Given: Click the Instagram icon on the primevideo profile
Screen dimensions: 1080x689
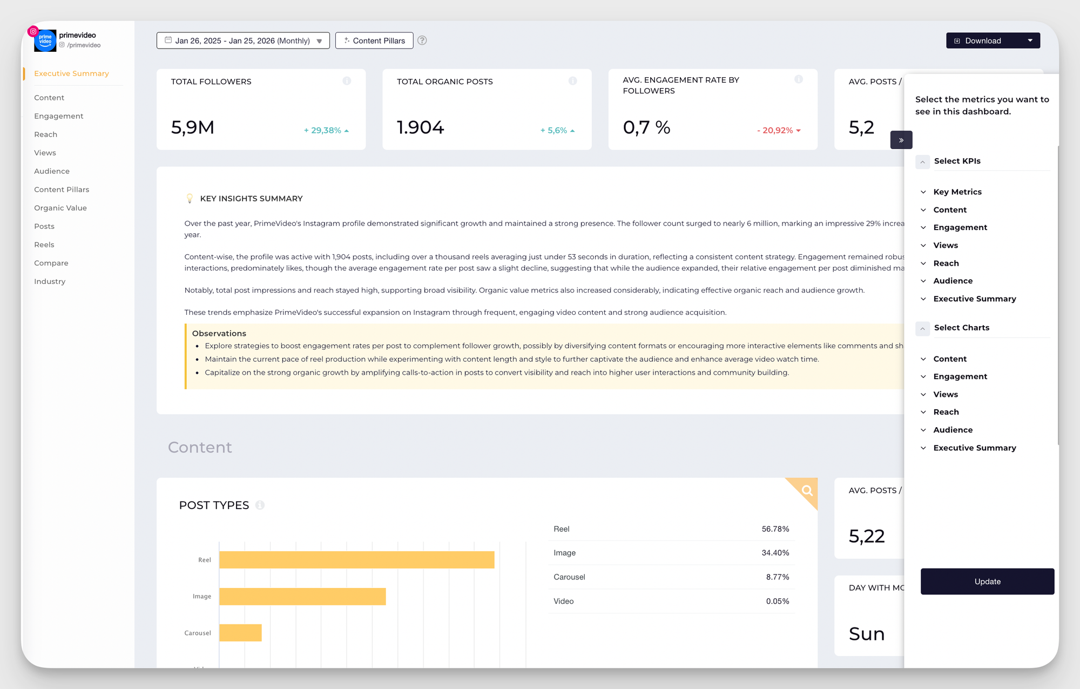Looking at the screenshot, I should 33,31.
